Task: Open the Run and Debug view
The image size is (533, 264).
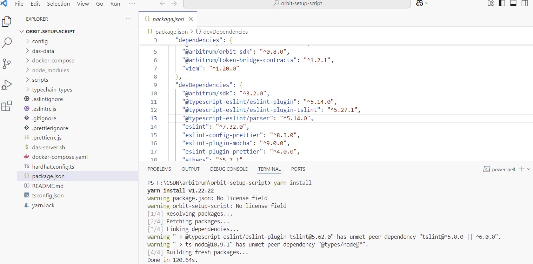Action: (7, 85)
